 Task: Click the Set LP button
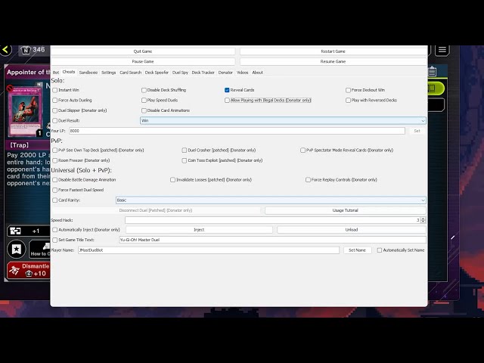click(x=417, y=131)
